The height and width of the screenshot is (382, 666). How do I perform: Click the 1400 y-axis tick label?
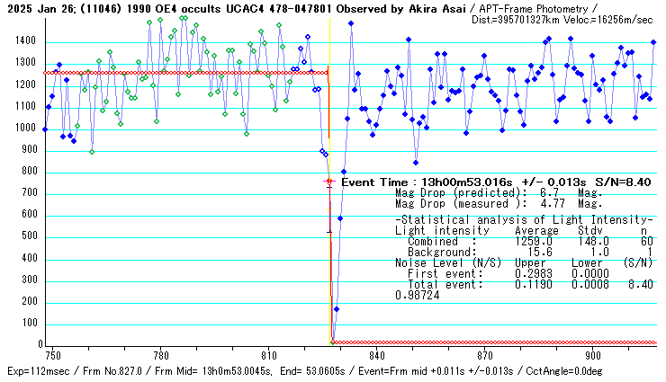point(24,42)
